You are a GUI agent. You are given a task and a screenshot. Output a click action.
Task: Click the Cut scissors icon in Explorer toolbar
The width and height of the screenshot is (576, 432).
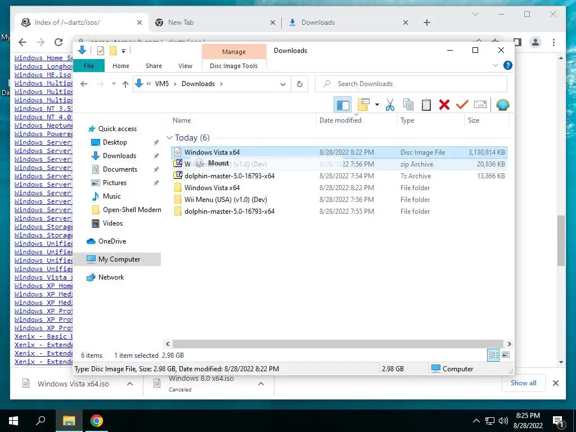tap(390, 105)
